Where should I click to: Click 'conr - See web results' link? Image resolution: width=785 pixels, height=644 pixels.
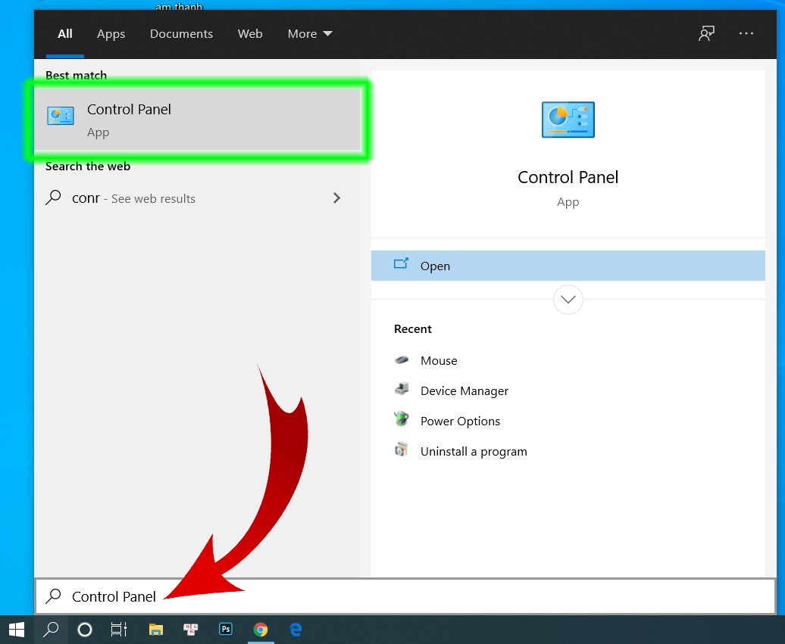point(133,198)
